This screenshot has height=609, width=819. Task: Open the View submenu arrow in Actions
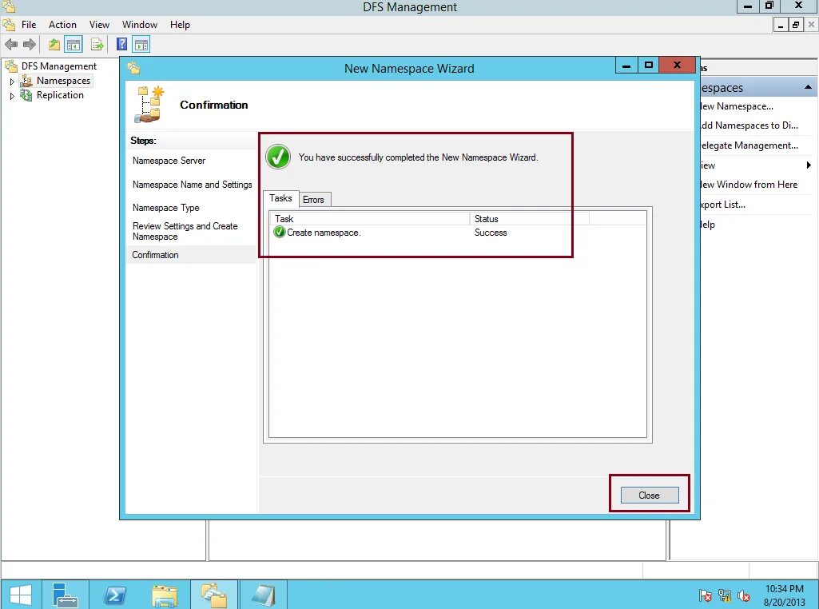click(x=809, y=165)
